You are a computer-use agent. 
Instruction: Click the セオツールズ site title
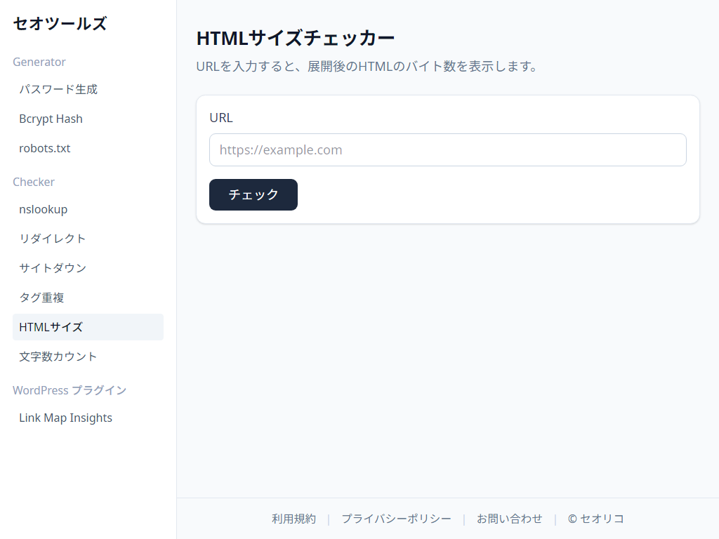click(x=60, y=23)
